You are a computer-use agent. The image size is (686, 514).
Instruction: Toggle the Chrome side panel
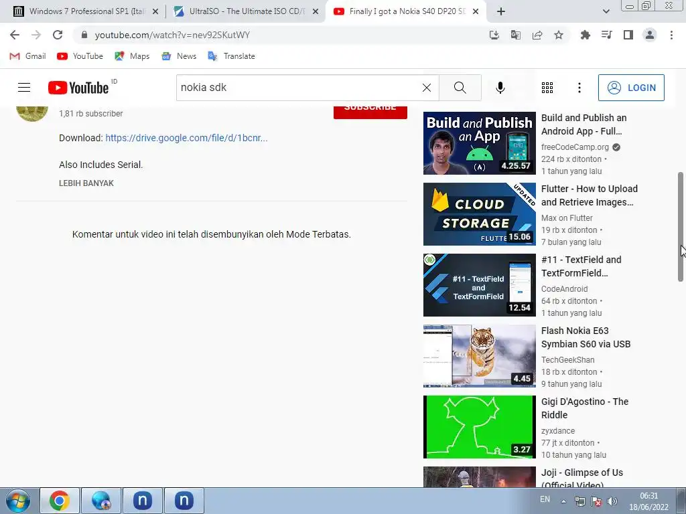coord(628,35)
